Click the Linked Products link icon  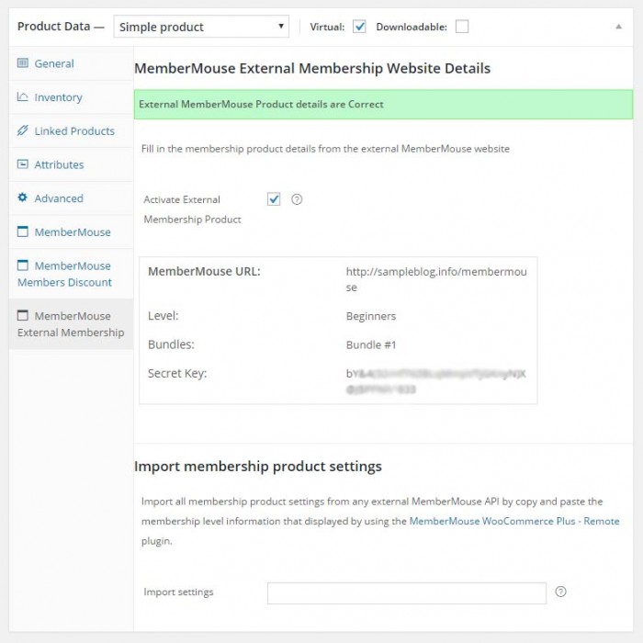pyautogui.click(x=23, y=131)
